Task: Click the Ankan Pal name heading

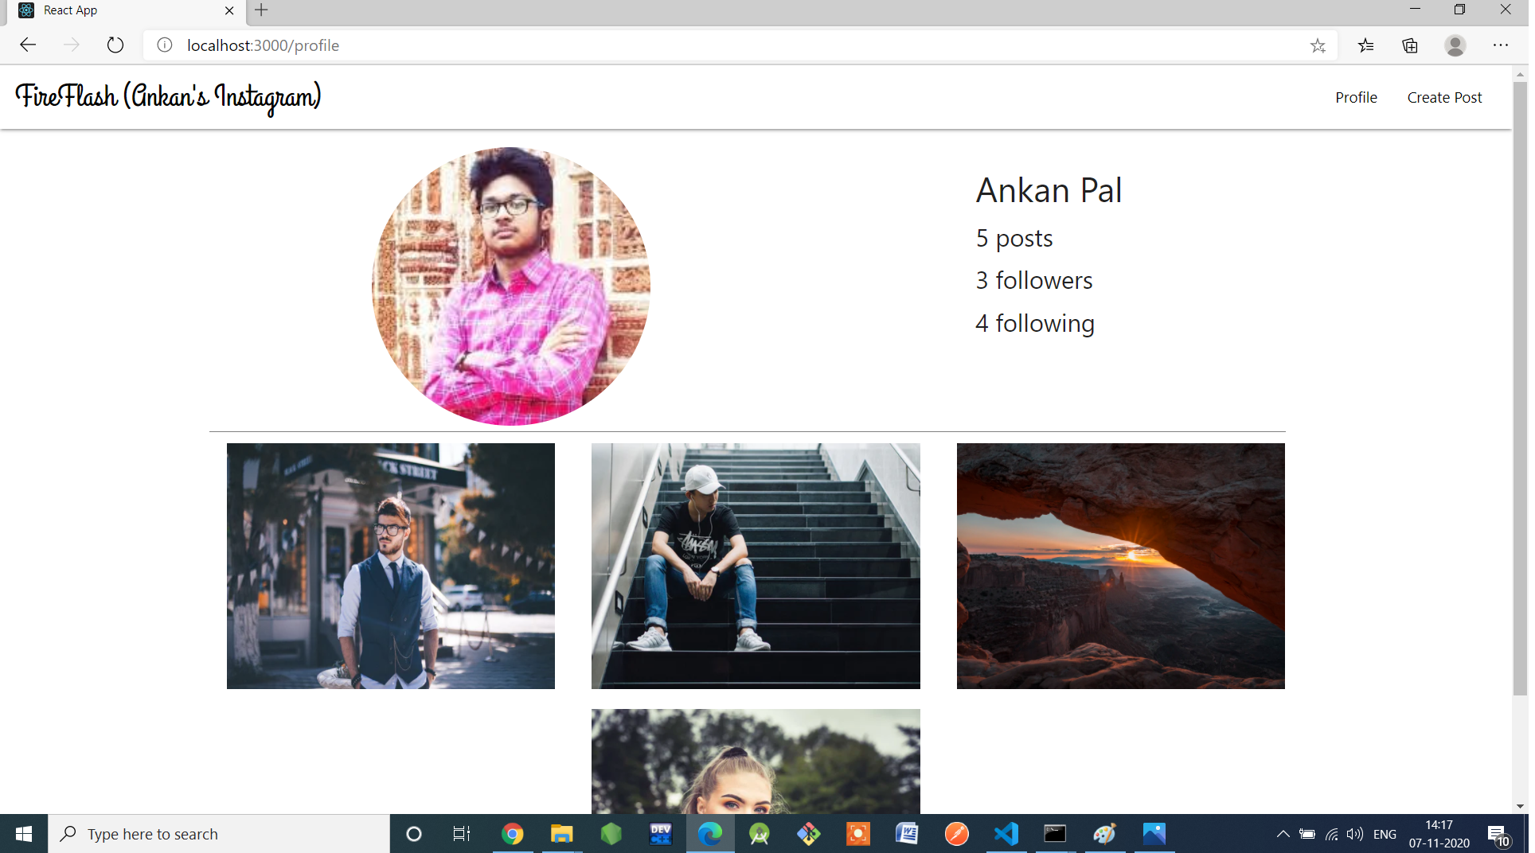Action: point(1049,191)
